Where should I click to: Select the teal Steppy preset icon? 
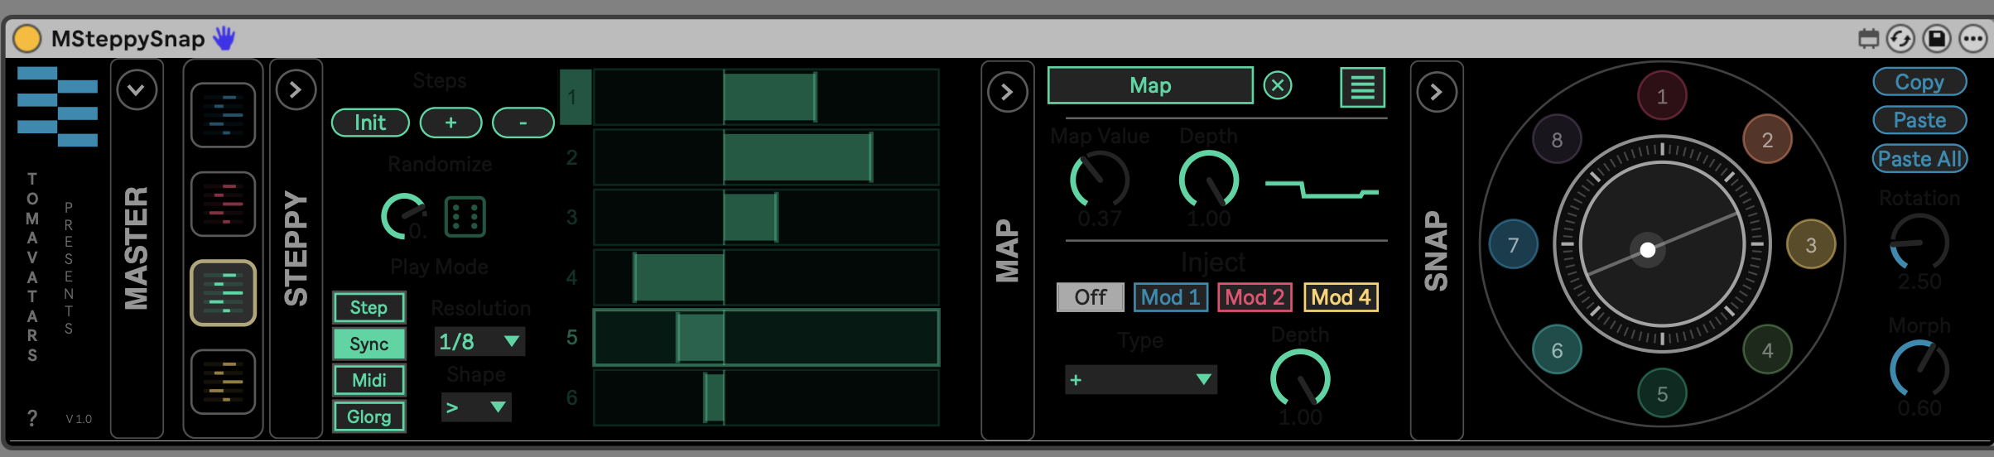pyautogui.click(x=223, y=293)
